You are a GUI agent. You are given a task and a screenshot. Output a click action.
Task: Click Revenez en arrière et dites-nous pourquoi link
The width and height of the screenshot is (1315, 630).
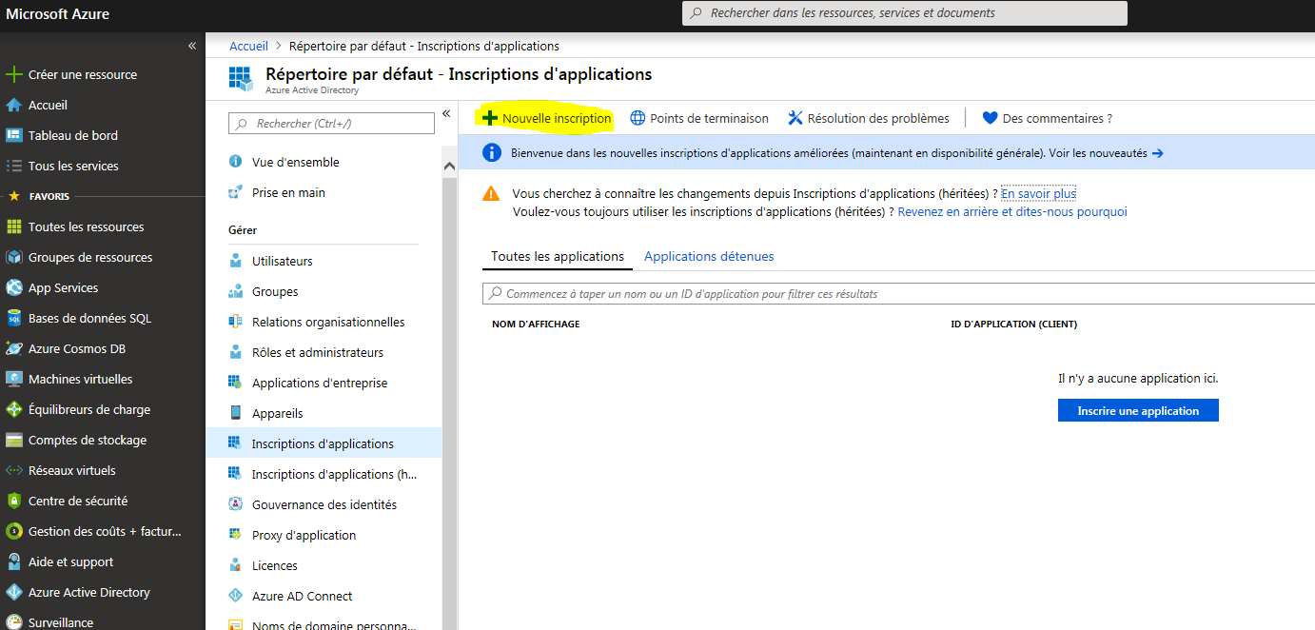(x=1012, y=211)
